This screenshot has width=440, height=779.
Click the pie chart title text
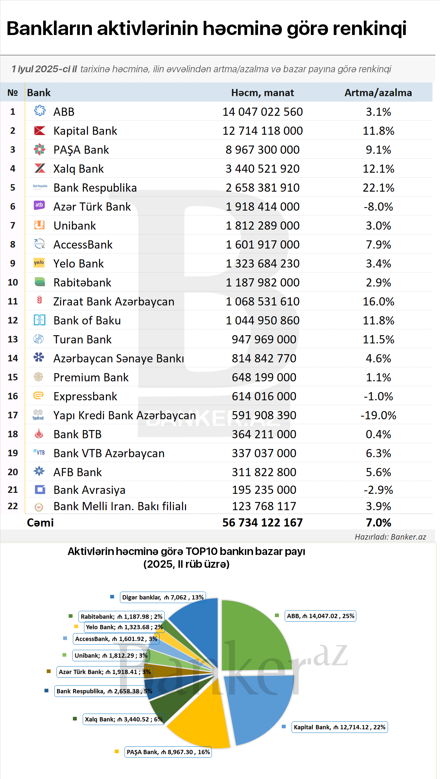(186, 558)
